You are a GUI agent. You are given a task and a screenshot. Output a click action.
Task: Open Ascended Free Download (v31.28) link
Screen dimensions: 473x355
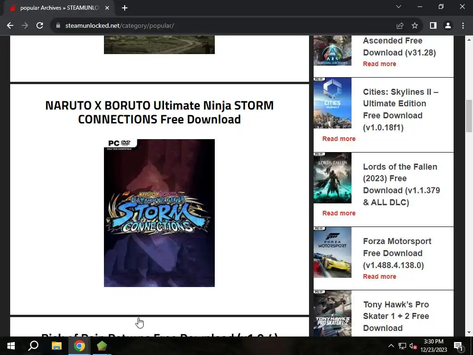point(400,47)
